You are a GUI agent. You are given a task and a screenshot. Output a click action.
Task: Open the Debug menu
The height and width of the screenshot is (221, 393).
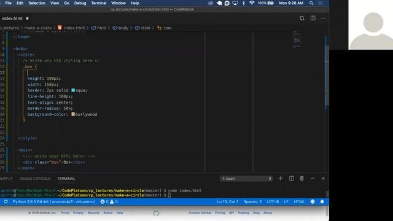pyautogui.click(x=80, y=3)
